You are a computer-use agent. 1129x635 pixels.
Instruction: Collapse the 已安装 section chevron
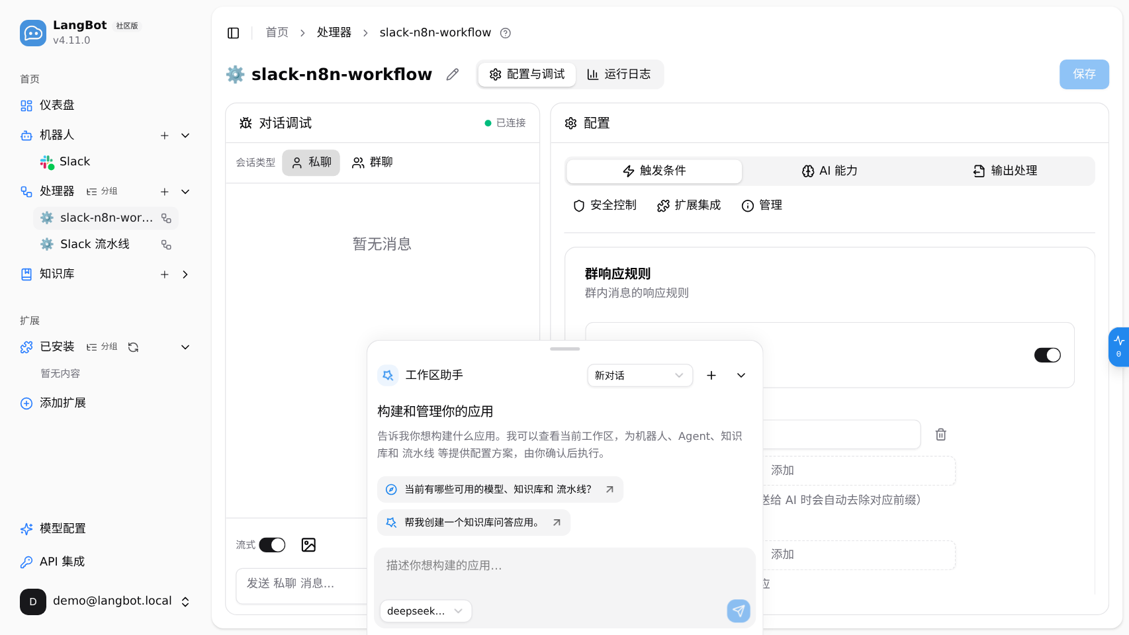(185, 347)
